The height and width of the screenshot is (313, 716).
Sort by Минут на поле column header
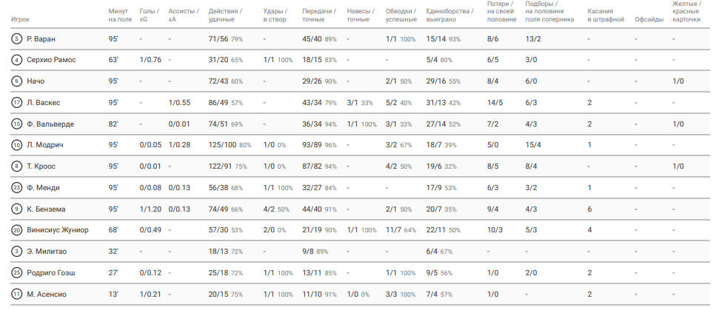pos(120,15)
